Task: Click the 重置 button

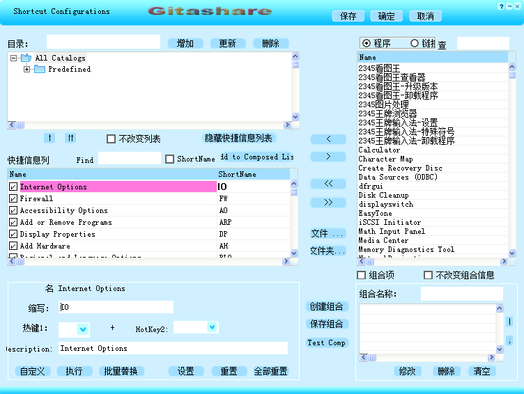Action: click(x=229, y=371)
